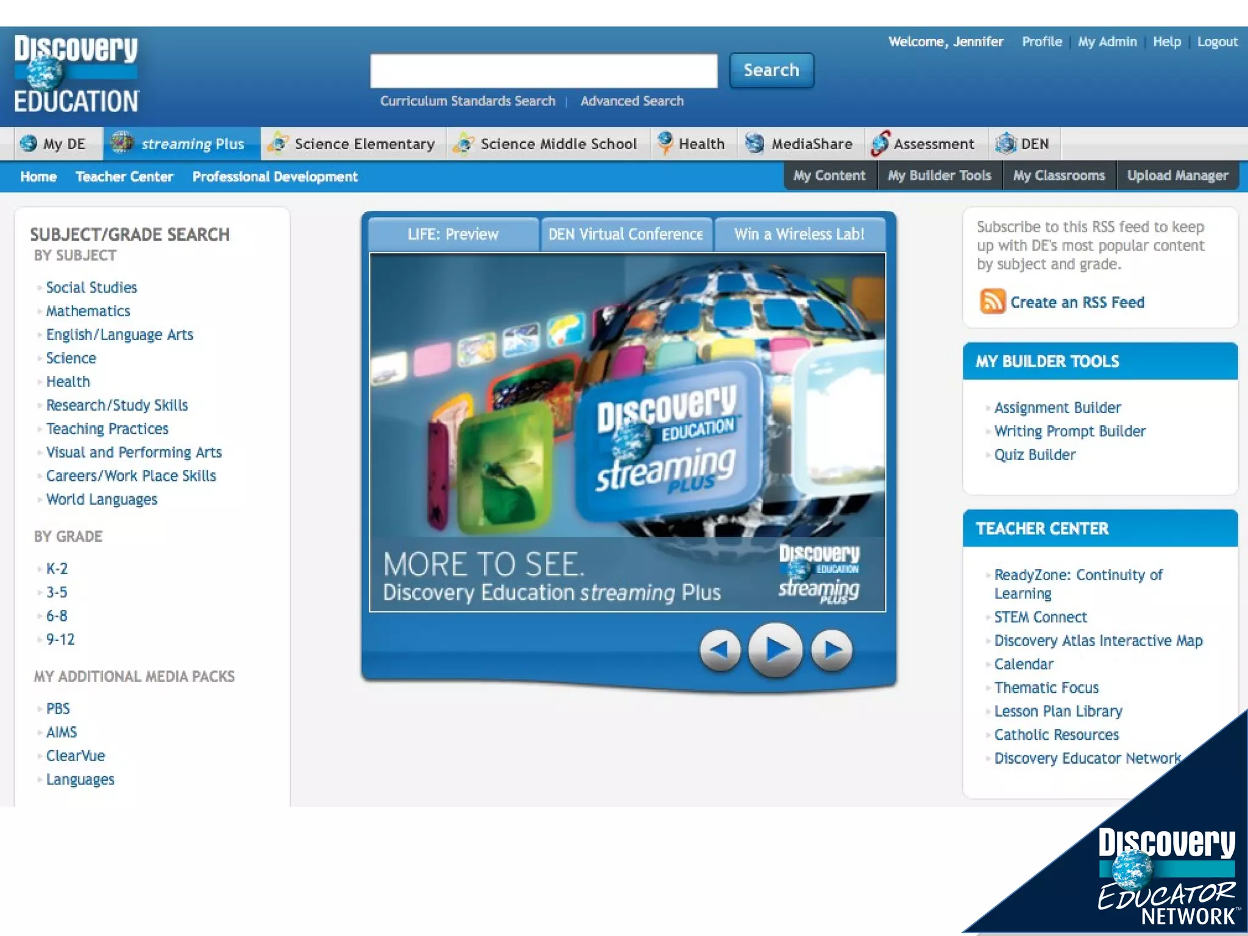1248x936 pixels.
Task: Click the Health tab icon
Action: coord(665,143)
